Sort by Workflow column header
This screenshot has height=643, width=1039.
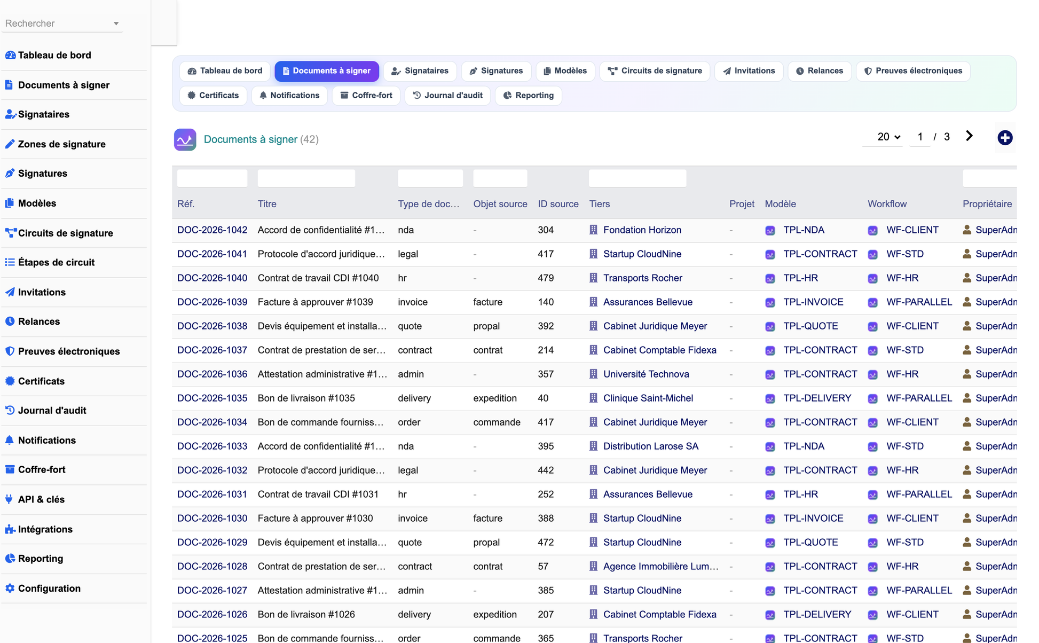887,204
